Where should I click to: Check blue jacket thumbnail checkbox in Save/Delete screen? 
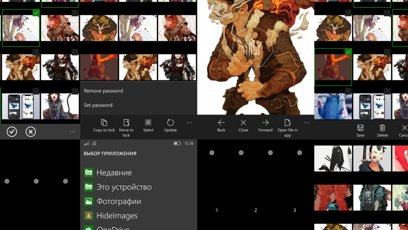pos(348,91)
